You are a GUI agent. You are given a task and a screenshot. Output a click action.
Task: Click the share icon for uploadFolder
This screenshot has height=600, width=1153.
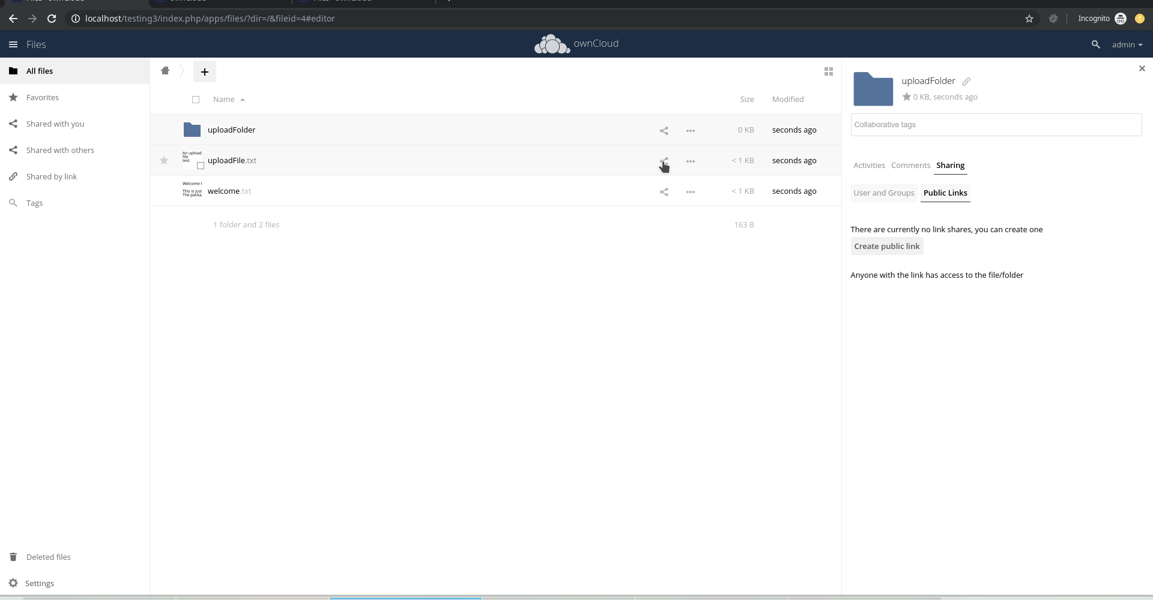pos(664,130)
